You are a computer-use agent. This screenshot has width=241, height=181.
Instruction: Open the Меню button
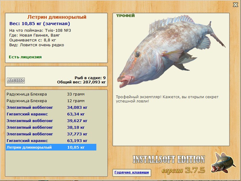[x=16, y=80]
